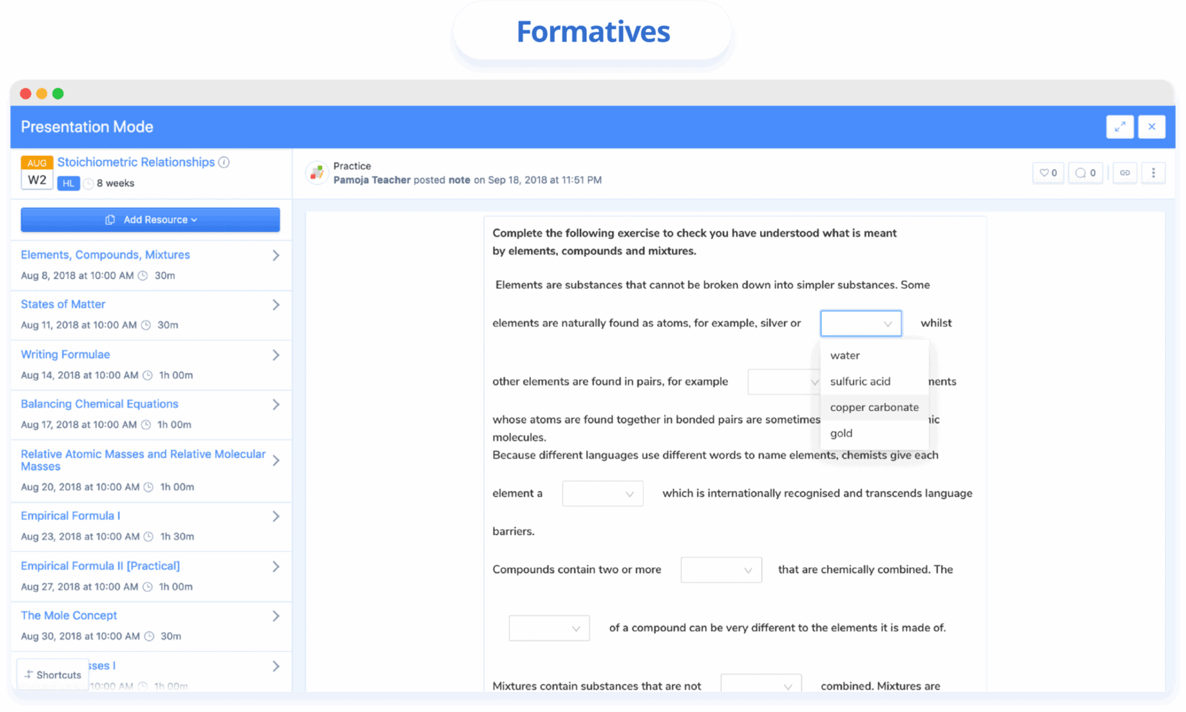Open Empirical Formula II [Practical] lesson
Viewport: 1186px width, 712px height.
(100, 566)
